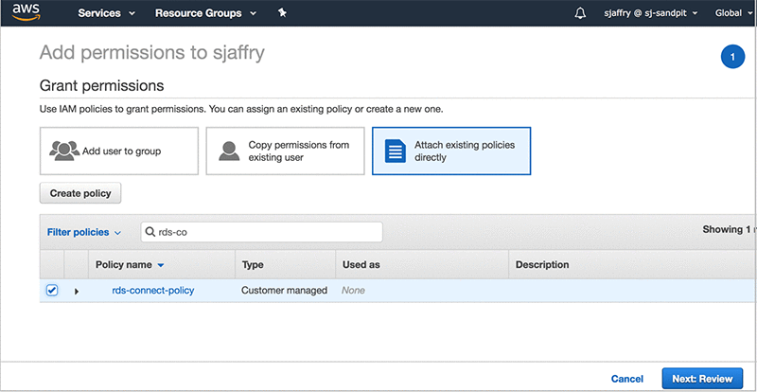Expand the rds-connect-policy row details
Viewport: 757px width, 392px height.
(77, 291)
